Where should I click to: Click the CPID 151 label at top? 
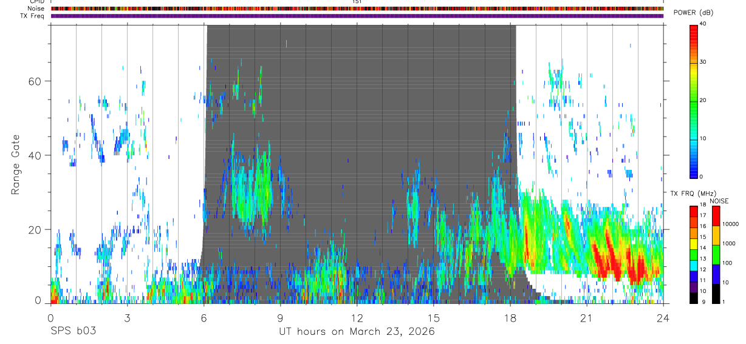point(357,2)
